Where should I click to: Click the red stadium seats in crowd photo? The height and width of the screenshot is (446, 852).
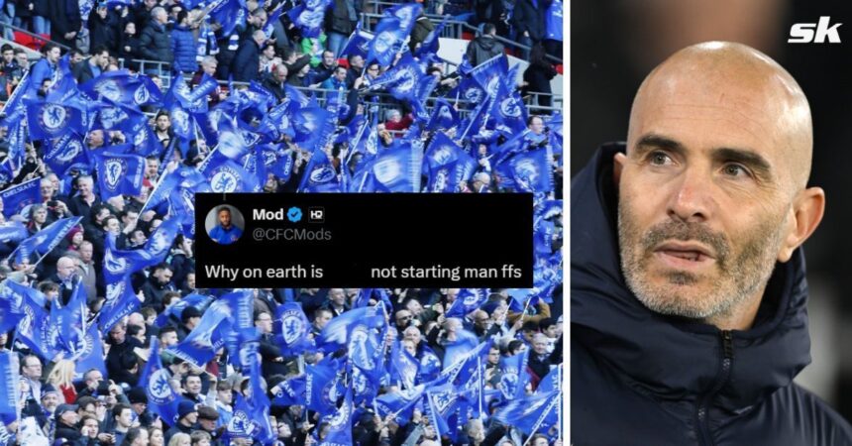(27, 40)
